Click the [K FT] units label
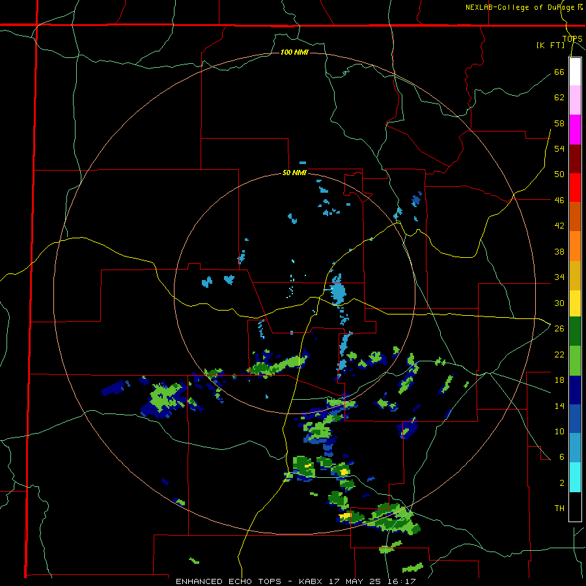The width and height of the screenshot is (586, 586). (x=550, y=45)
